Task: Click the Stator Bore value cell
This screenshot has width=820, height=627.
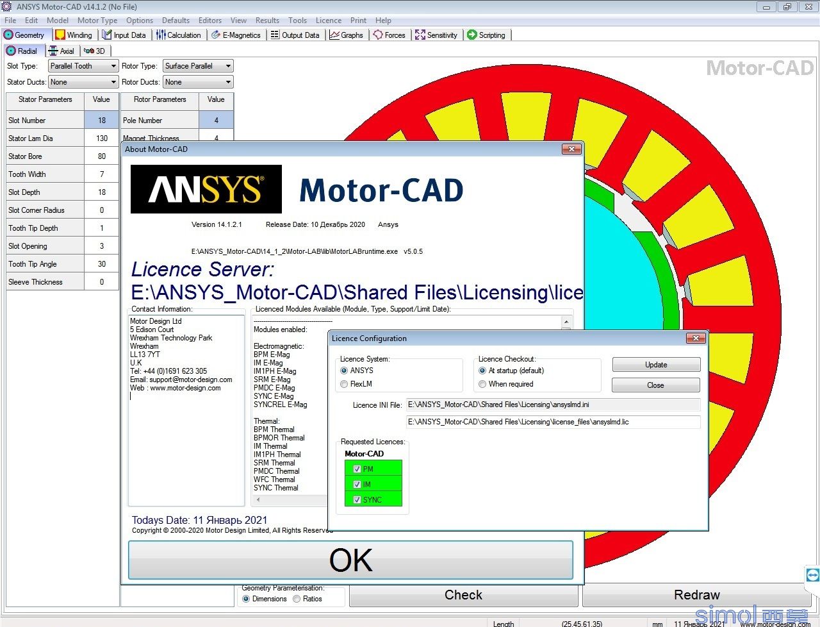Action: [x=102, y=156]
